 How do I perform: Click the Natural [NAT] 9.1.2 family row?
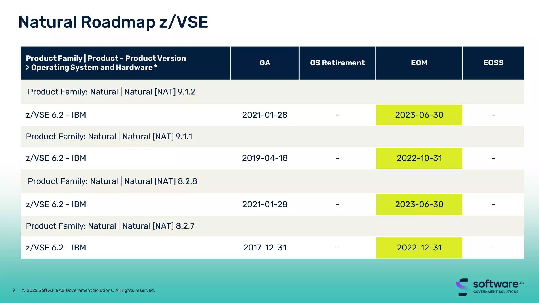111,92
